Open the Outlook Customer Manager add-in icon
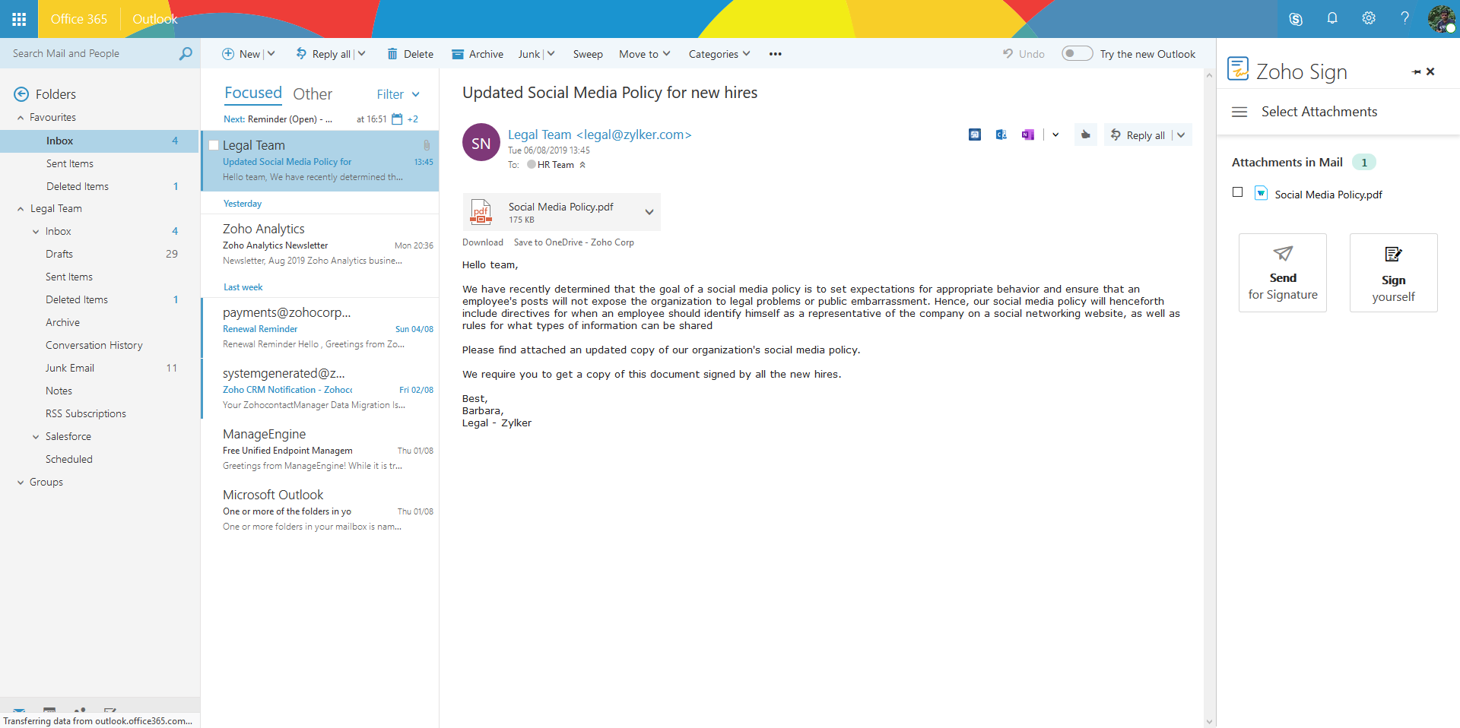This screenshot has width=1460, height=728. (x=1001, y=135)
